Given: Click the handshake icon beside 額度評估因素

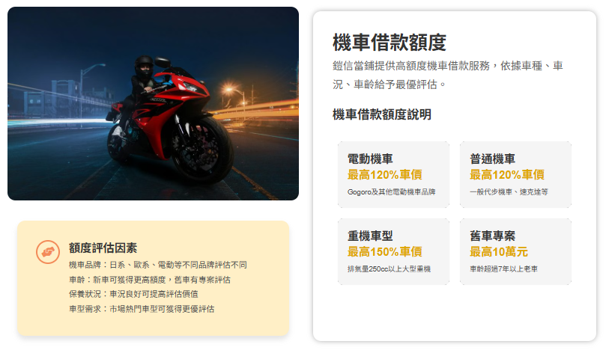Looking at the screenshot, I should pyautogui.click(x=48, y=252).
